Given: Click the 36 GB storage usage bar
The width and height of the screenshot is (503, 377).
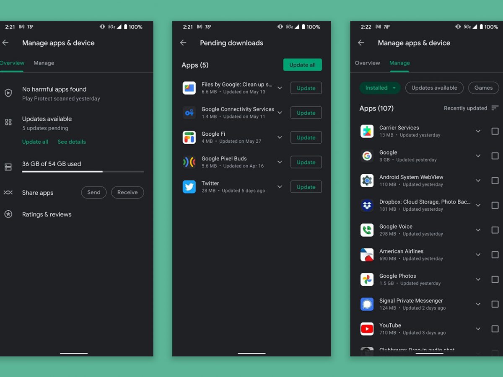Looking at the screenshot, I should (83, 171).
